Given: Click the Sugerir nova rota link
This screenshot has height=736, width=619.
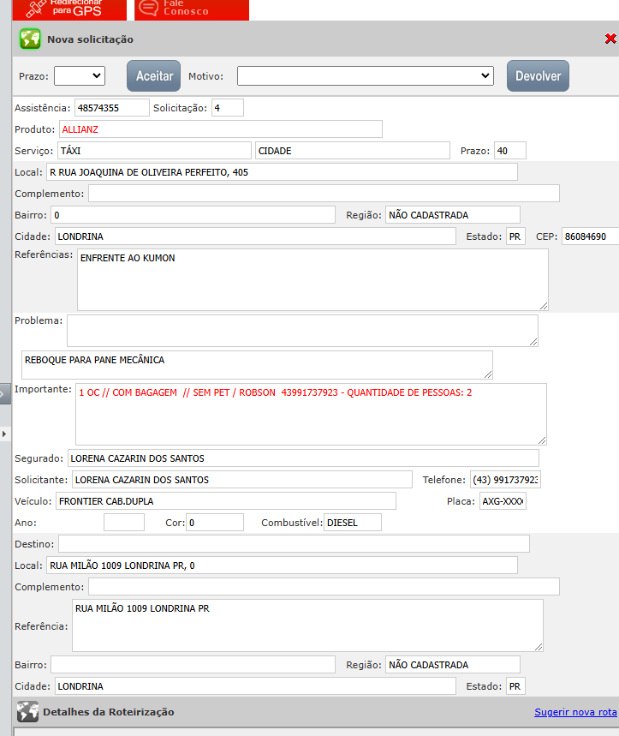Looking at the screenshot, I should [575, 712].
